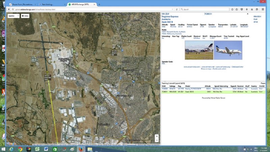The width and height of the screenshot is (270, 152).
Task: Open Word from the taskbar
Action: (46, 149)
